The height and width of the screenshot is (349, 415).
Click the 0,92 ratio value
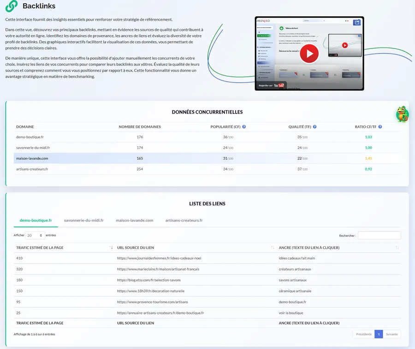[368, 169]
